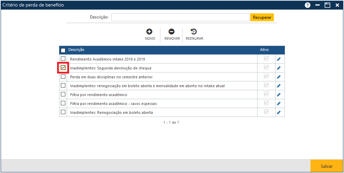
Task: Edit 'Inadimplentes: Renegociação em boleto aberta' pencil icon
Action: point(279,112)
